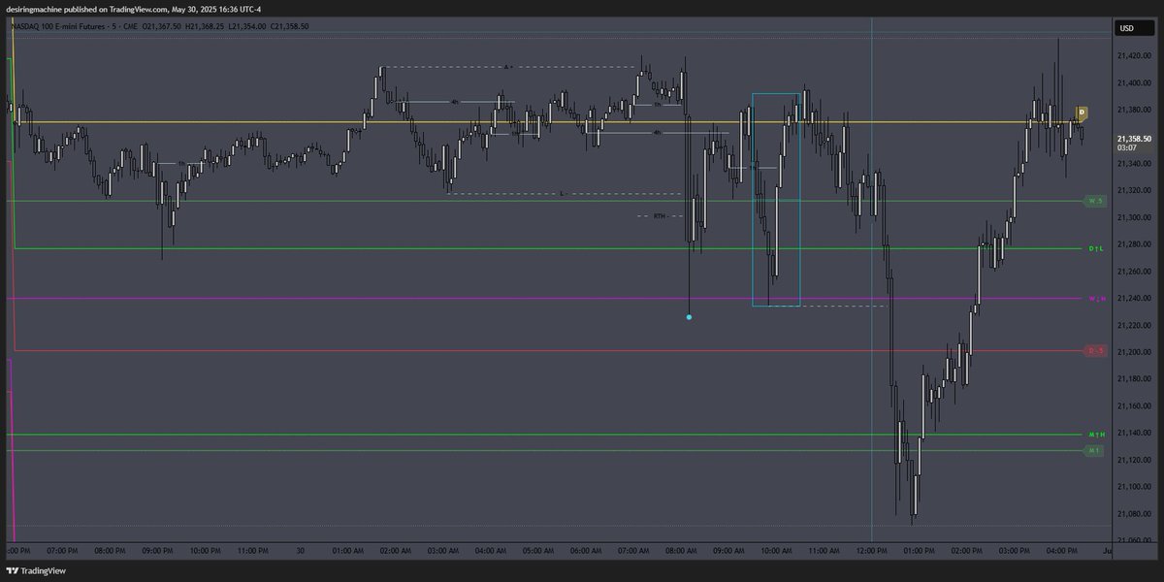Click the 06:00 AM time axis label
The image size is (1164, 582).
(586, 551)
